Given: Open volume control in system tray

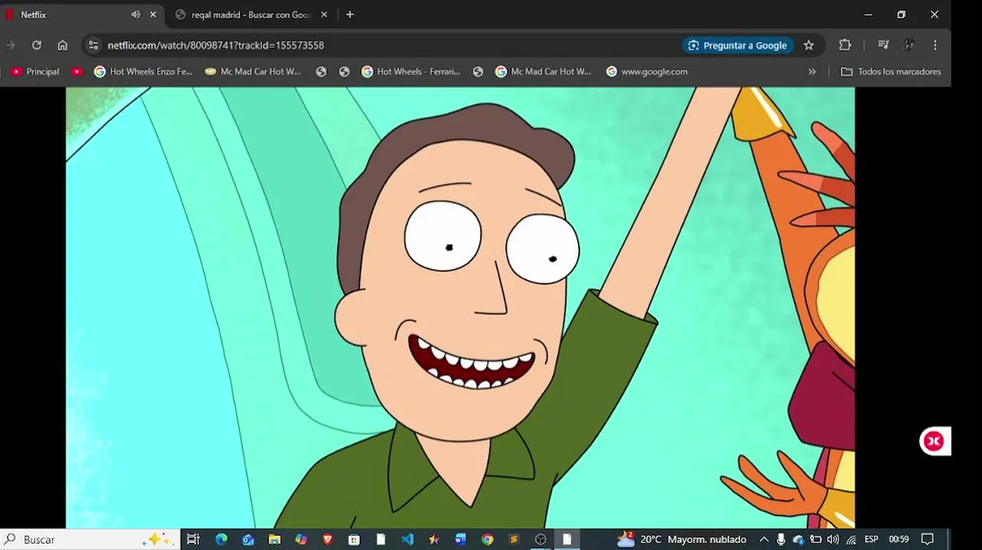Looking at the screenshot, I should coord(833,539).
